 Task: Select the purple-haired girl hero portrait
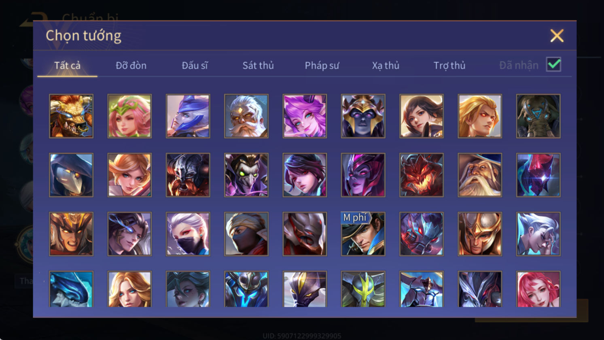tap(305, 116)
